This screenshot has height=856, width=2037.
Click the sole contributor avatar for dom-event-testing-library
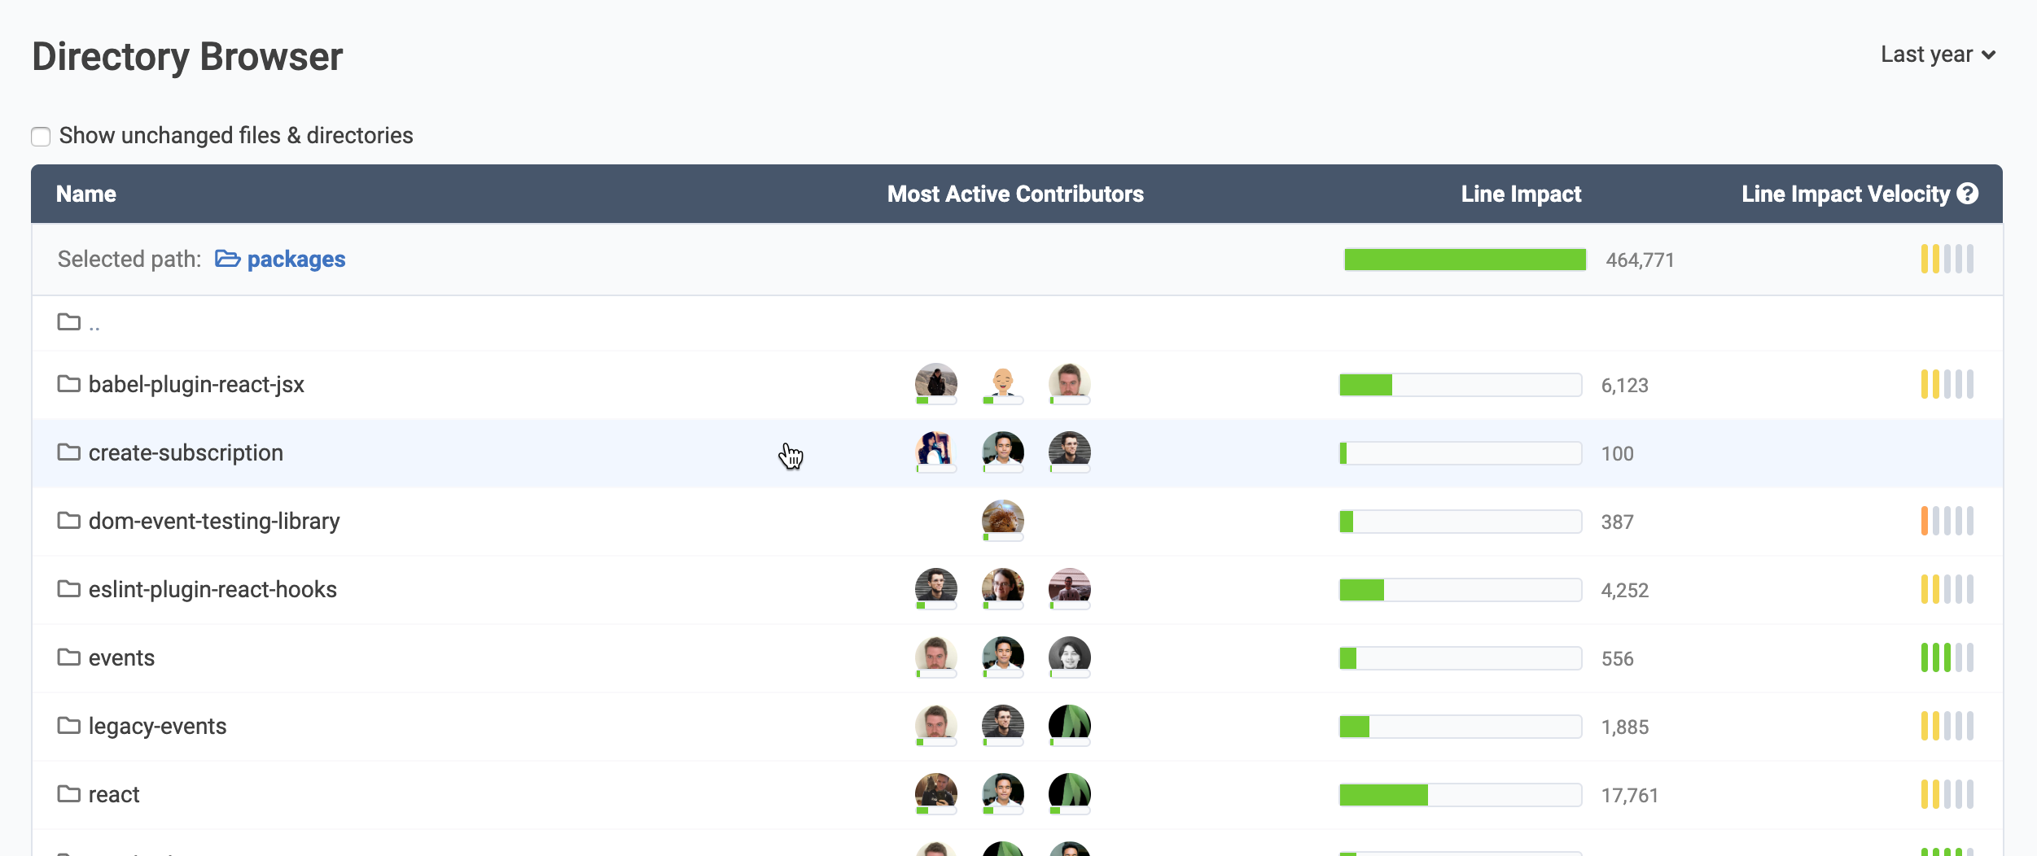pyautogui.click(x=1002, y=518)
